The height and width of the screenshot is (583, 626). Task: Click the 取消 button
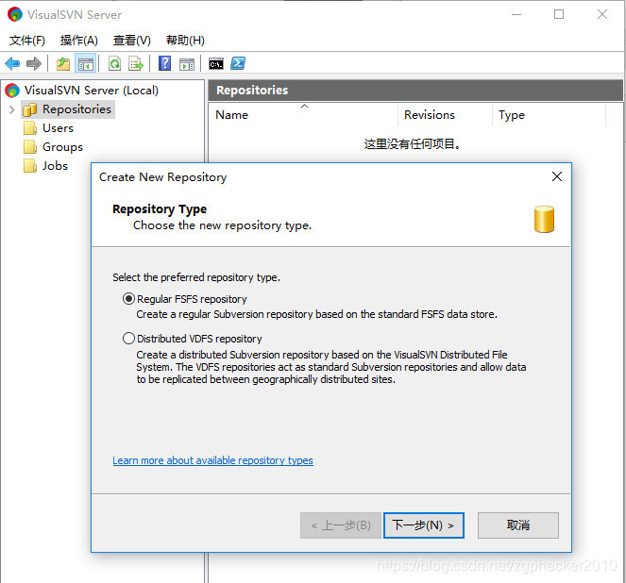coord(517,525)
